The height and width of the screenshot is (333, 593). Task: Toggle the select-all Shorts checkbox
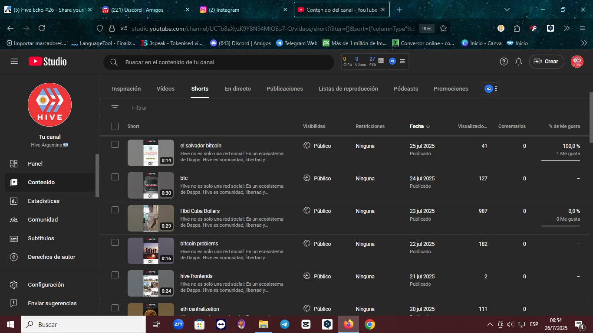(x=115, y=126)
